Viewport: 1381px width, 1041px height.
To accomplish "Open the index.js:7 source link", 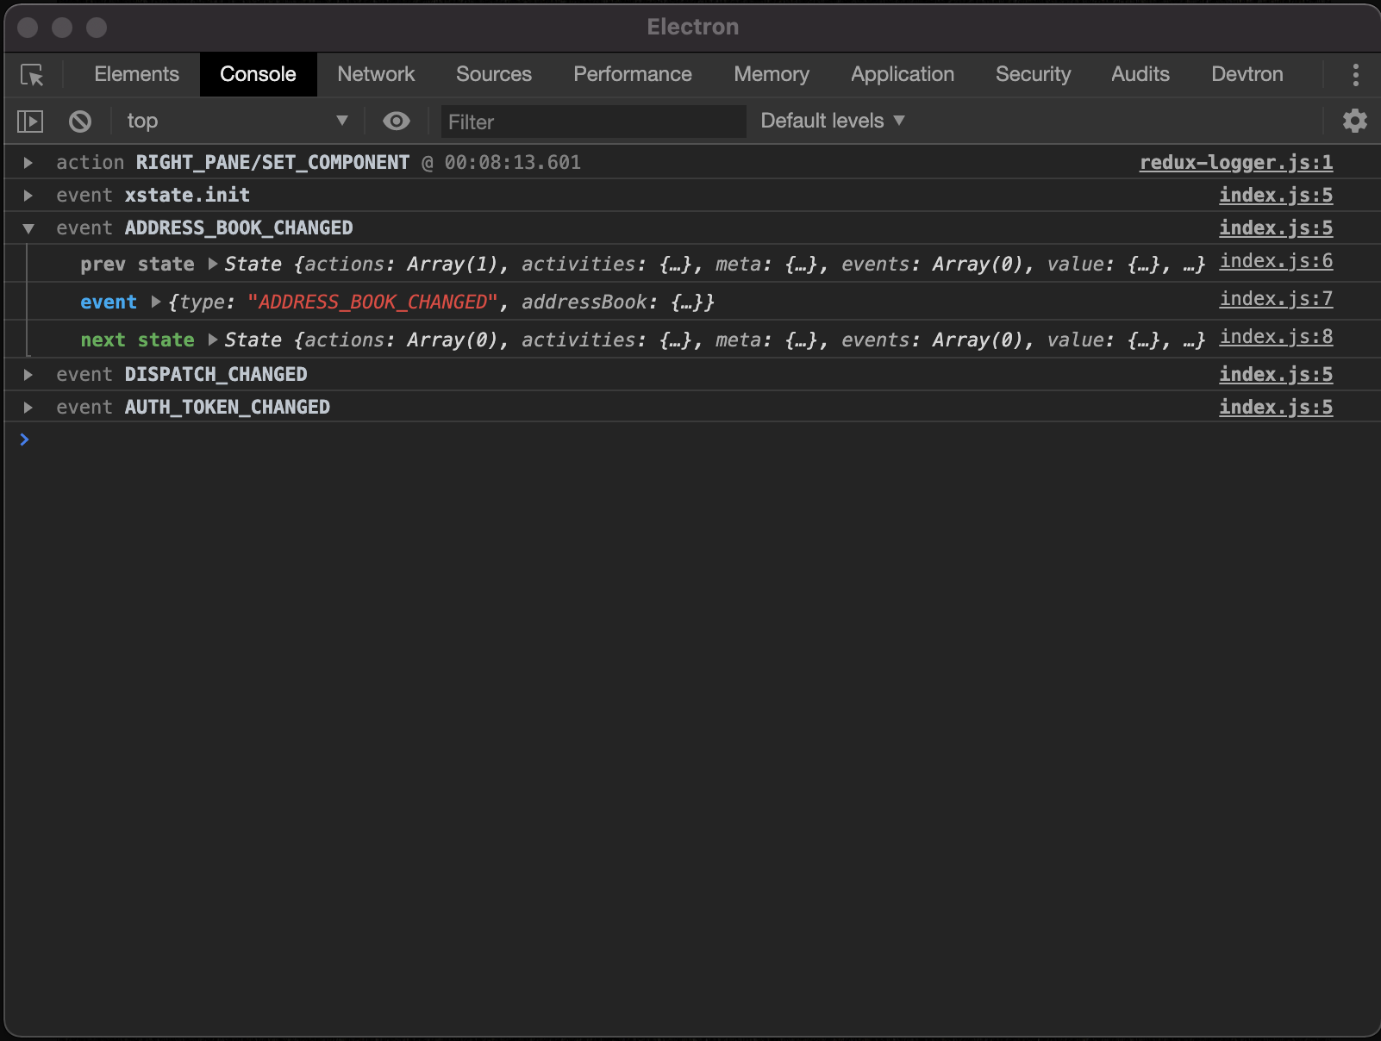I will pyautogui.click(x=1276, y=298).
